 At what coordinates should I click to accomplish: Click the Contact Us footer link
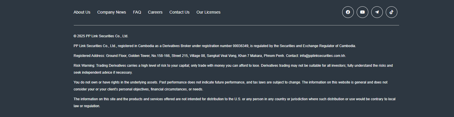(179, 12)
